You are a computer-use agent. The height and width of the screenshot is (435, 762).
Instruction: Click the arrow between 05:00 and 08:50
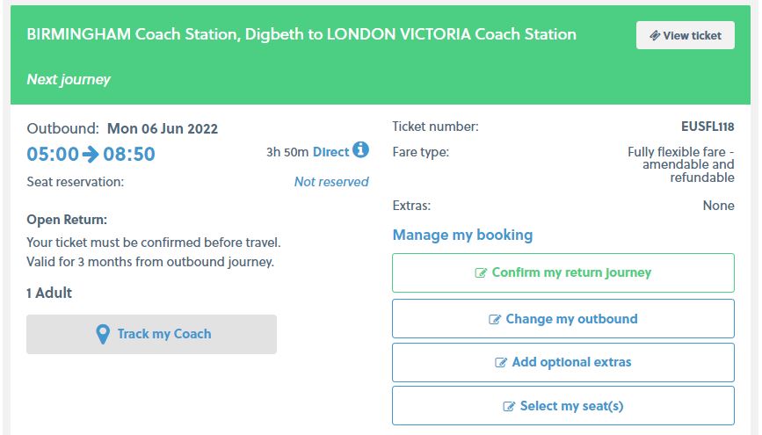point(91,155)
